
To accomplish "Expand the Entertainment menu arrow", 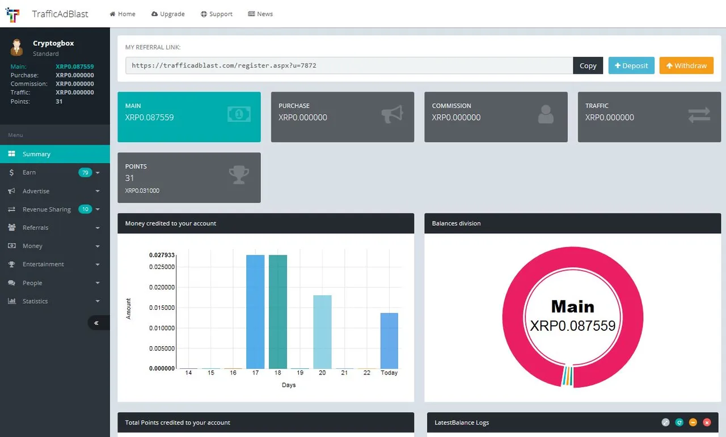I will pos(98,264).
